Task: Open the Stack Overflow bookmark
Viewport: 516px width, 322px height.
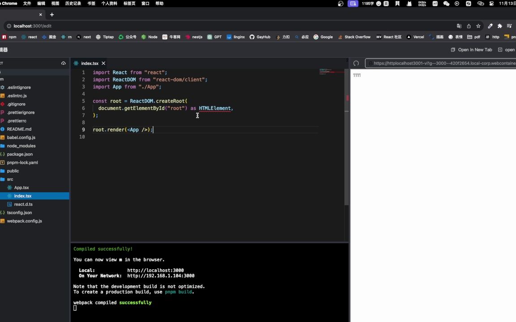Action: 354,37
